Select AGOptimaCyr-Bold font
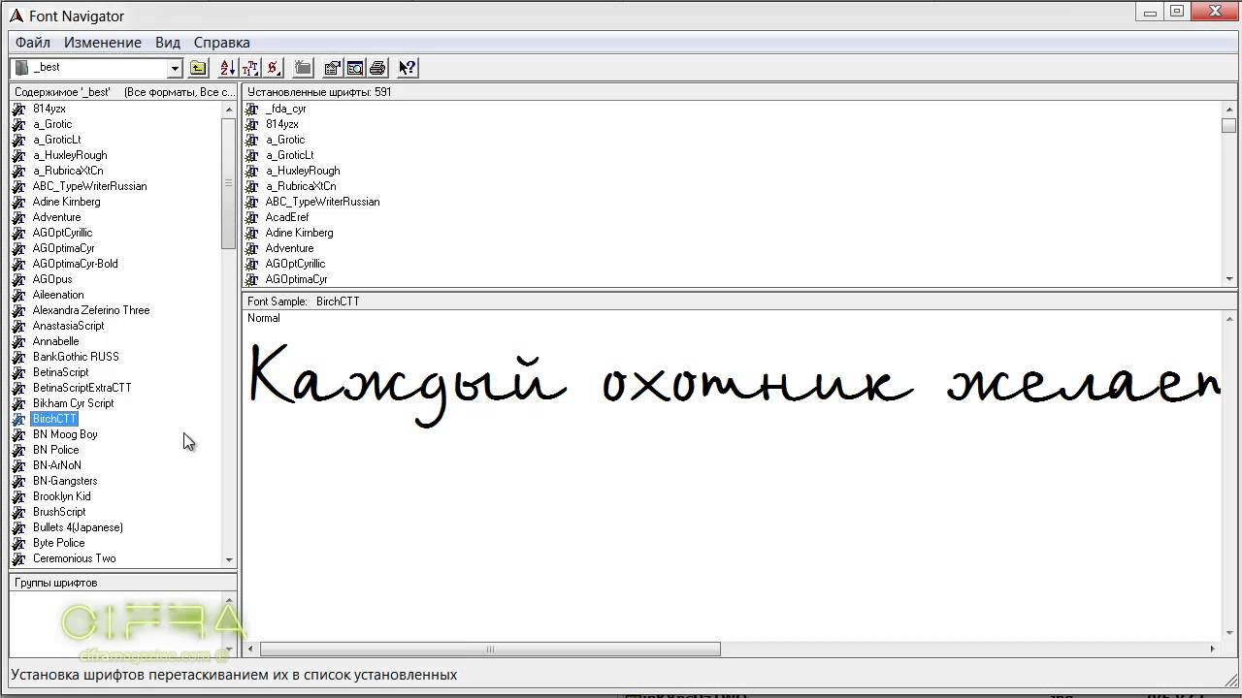Screen dimensions: 1242x698 76,264
